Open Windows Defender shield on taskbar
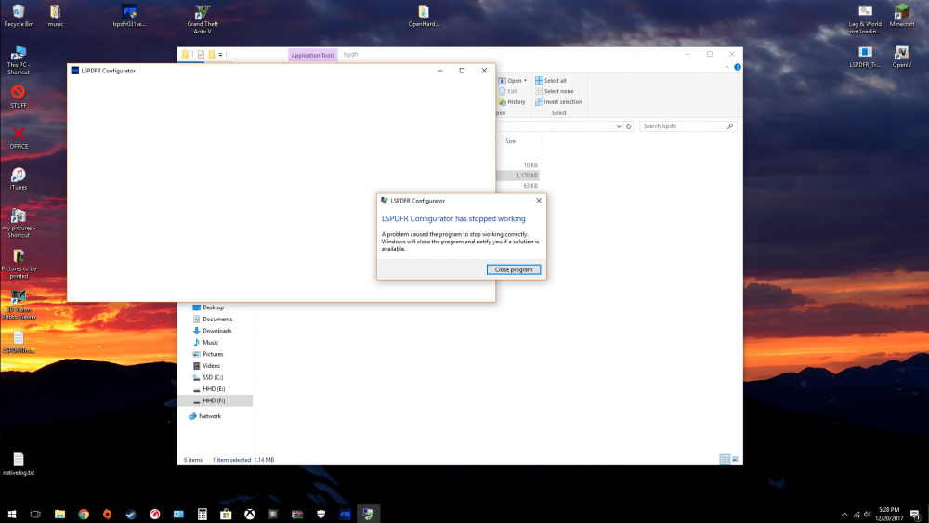Viewport: 929px width, 523px height. [321, 514]
